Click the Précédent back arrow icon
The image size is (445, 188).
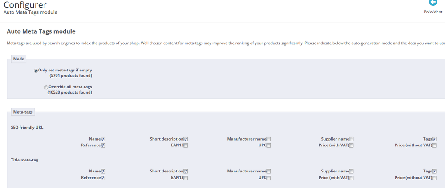point(433,3)
